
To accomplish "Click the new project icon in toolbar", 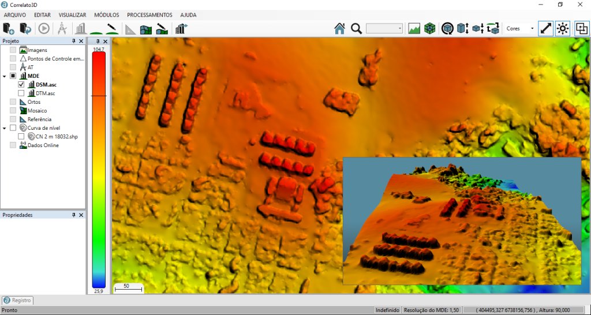I will [x=8, y=28].
